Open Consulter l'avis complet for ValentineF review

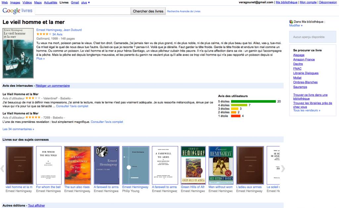[72, 106]
